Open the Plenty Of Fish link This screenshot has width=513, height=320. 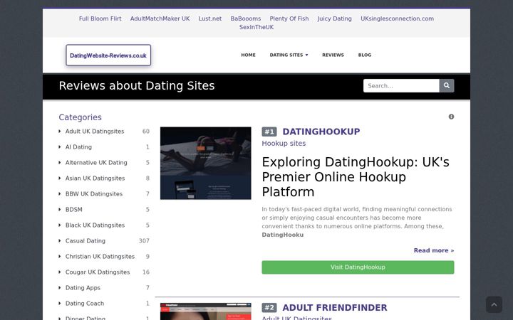tap(289, 18)
